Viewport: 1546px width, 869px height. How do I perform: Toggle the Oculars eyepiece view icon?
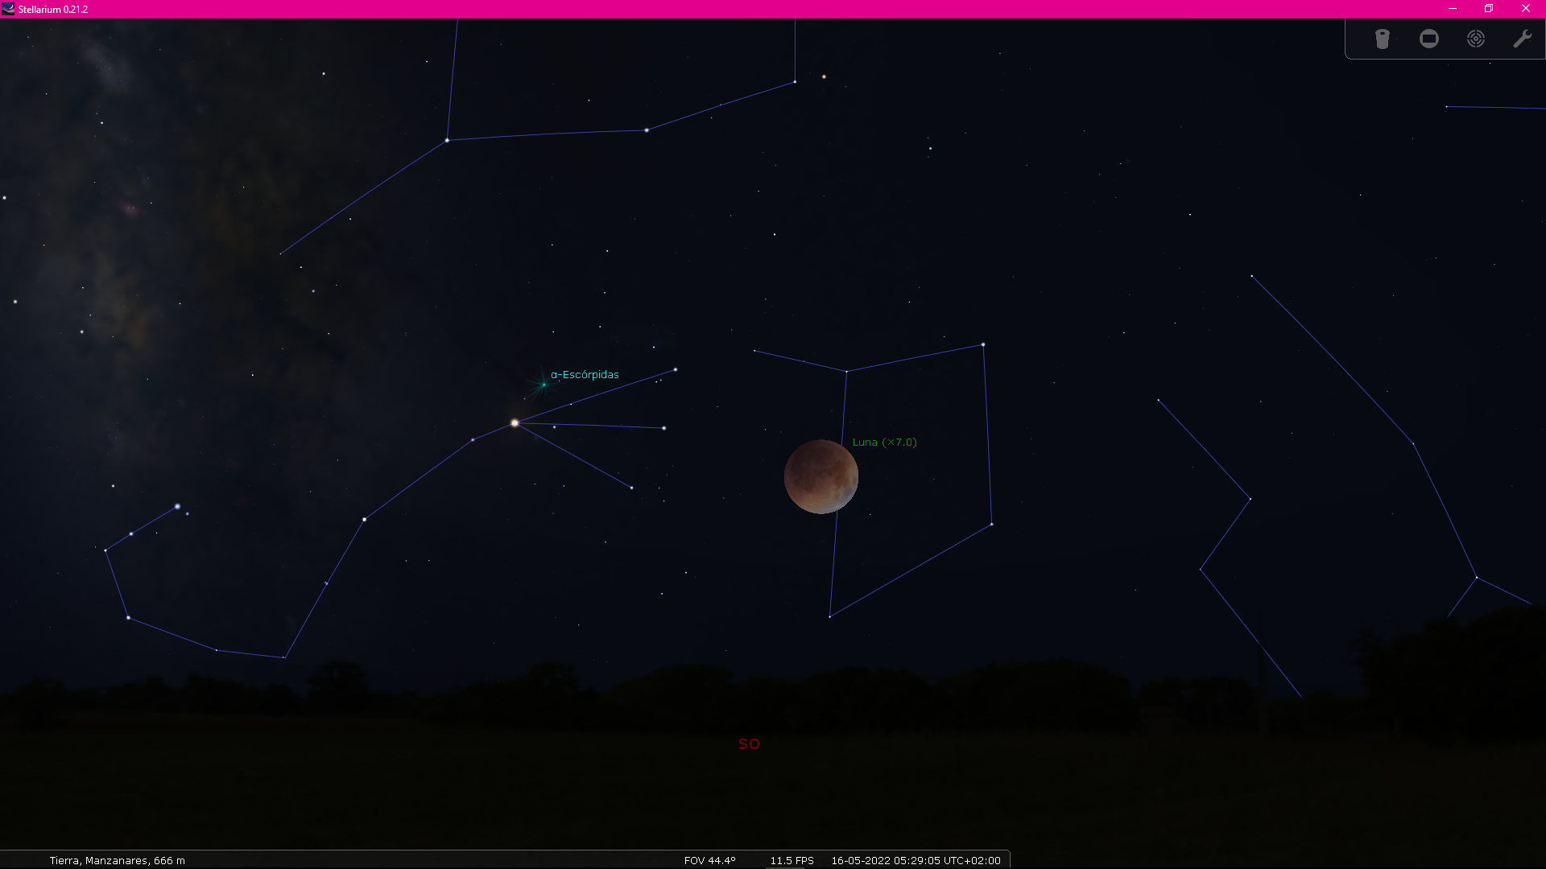1382,39
